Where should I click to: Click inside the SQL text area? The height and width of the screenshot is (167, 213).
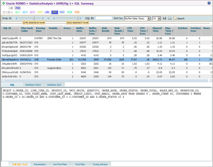(107, 124)
